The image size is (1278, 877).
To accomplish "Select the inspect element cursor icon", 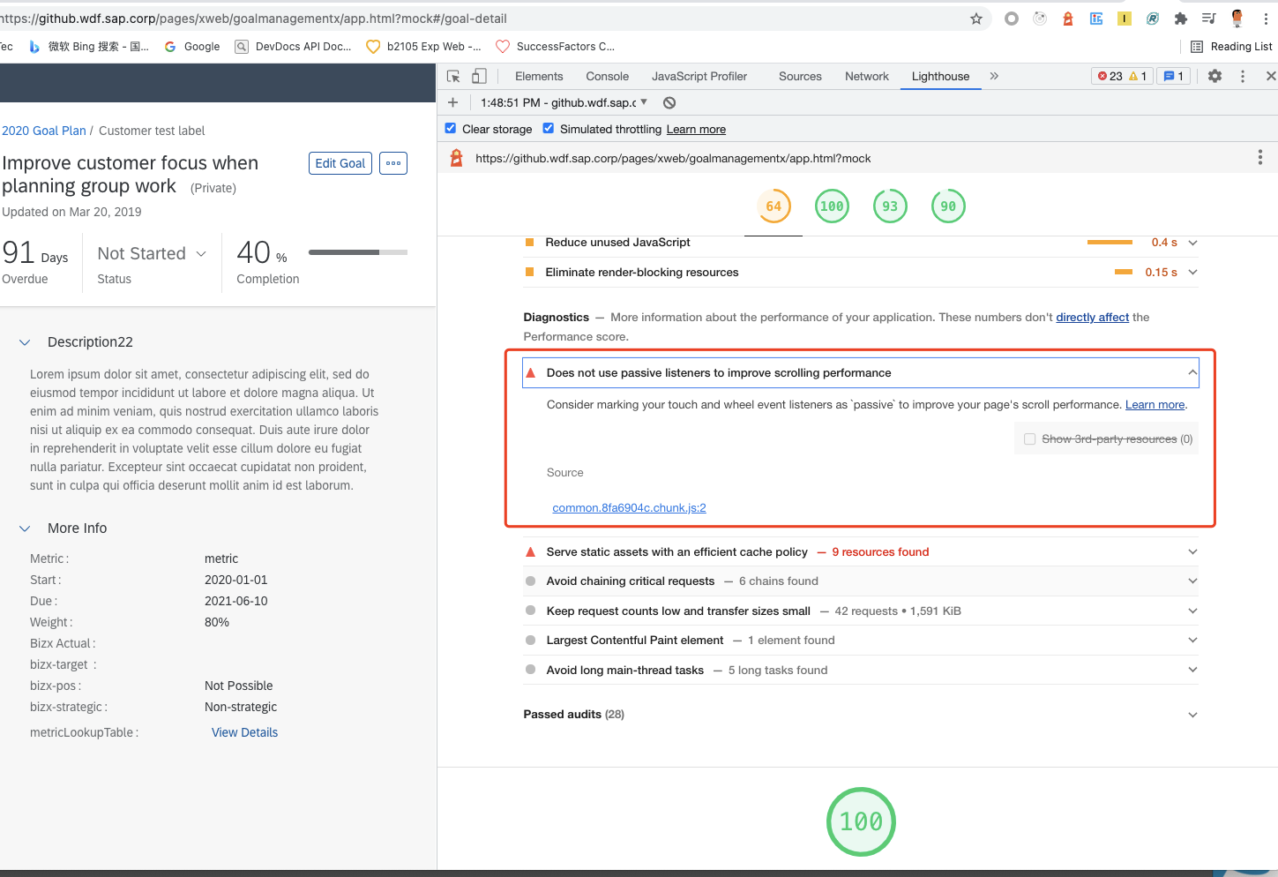I will click(452, 76).
